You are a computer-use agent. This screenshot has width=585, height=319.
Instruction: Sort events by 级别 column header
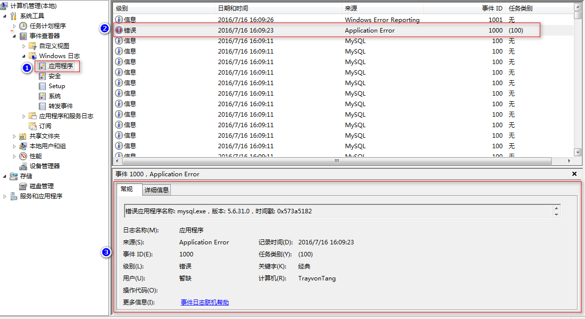[163, 8]
